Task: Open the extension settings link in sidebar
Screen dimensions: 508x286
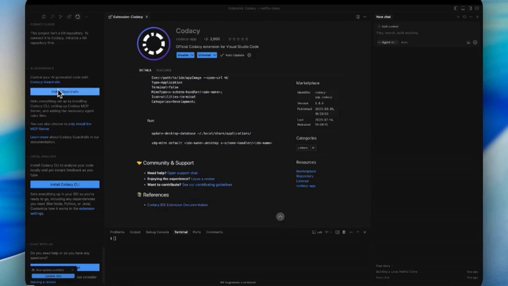Action: [x=63, y=211]
